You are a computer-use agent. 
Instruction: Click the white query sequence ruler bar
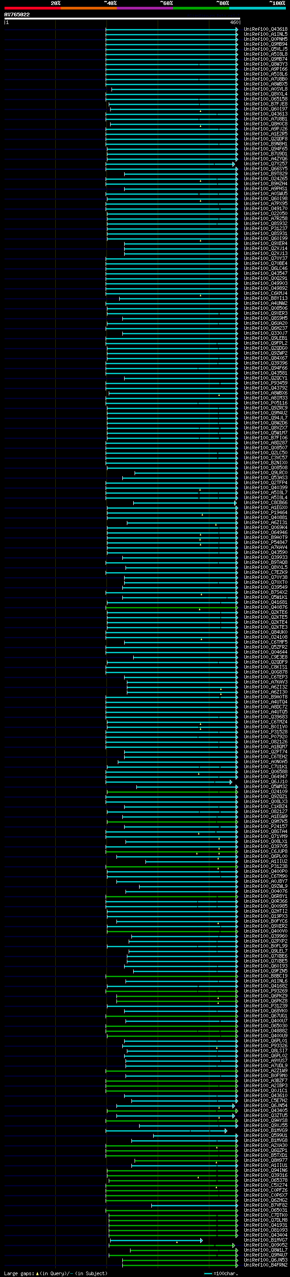(x=122, y=19)
